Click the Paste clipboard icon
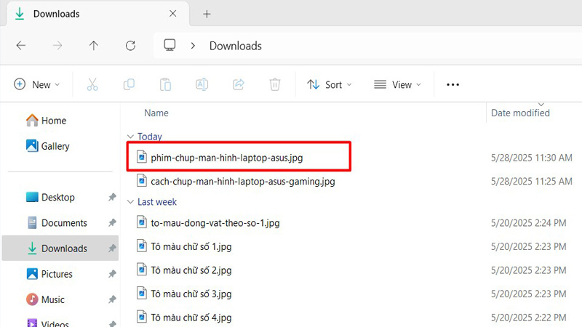The width and height of the screenshot is (582, 327). (165, 84)
